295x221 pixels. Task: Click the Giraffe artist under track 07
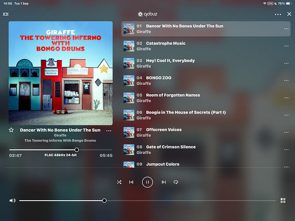click(144, 135)
